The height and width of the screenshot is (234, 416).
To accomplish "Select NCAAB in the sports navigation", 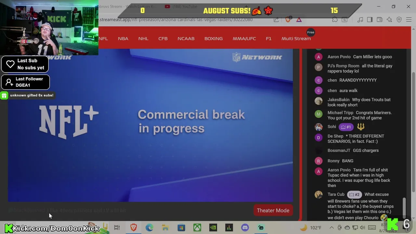I will (x=186, y=38).
